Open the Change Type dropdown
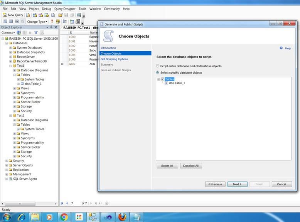The height and width of the screenshot is (222, 300). pyautogui.click(x=37, y=22)
